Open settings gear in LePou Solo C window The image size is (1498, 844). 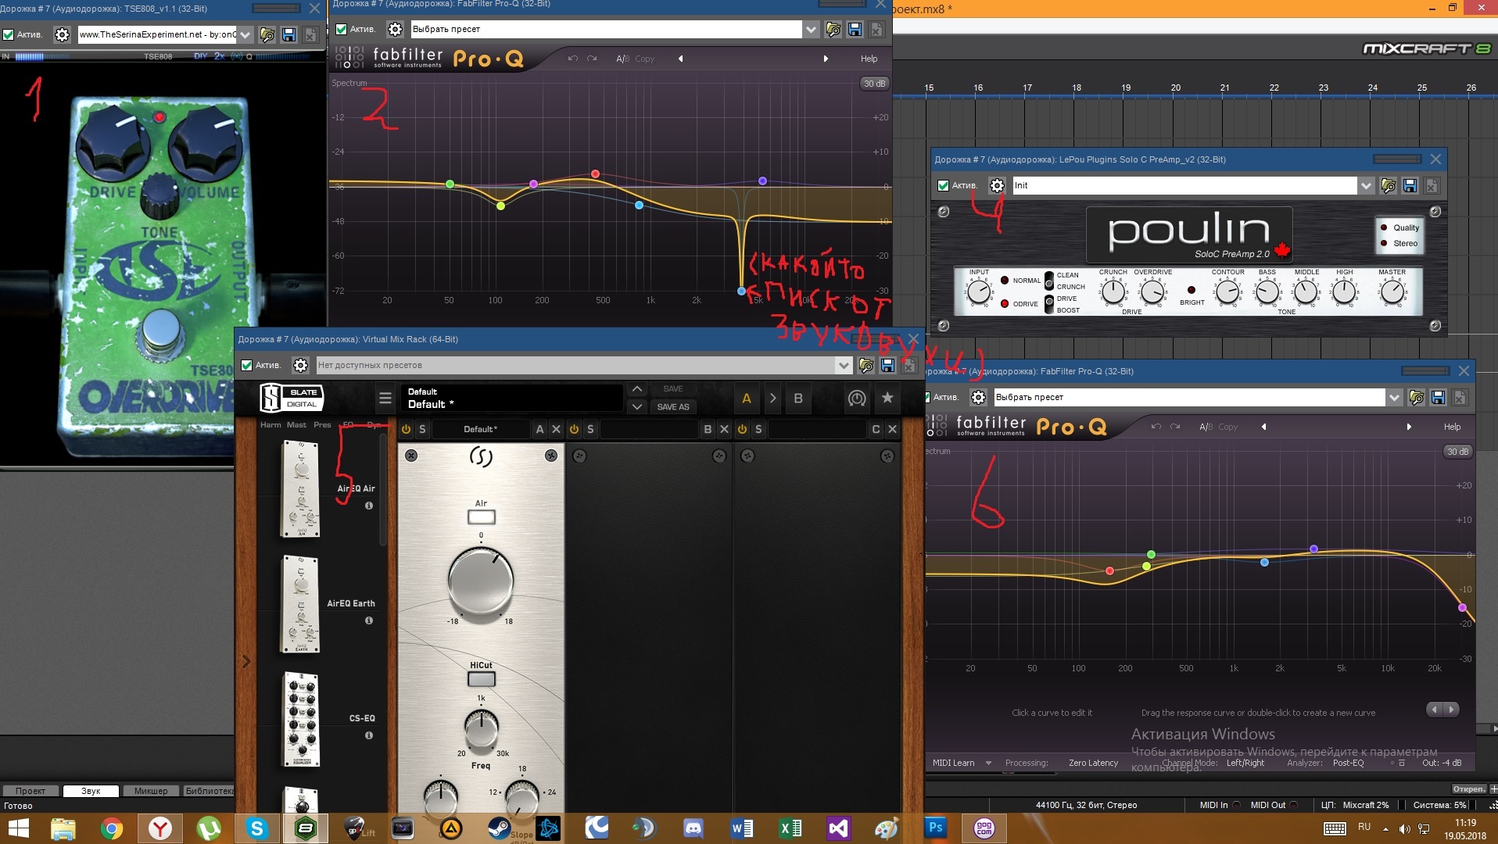point(996,185)
